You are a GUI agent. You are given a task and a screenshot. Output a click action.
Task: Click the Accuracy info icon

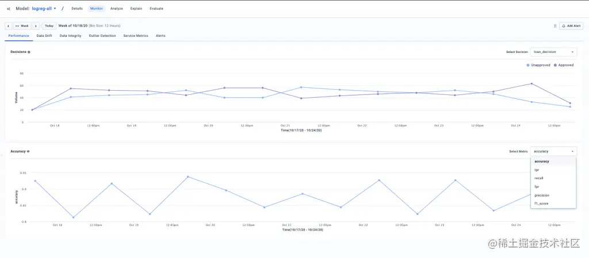coord(28,151)
